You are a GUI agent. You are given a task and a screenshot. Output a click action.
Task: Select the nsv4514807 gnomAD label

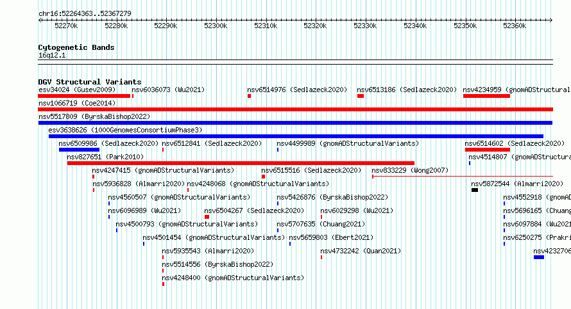[x=520, y=157]
